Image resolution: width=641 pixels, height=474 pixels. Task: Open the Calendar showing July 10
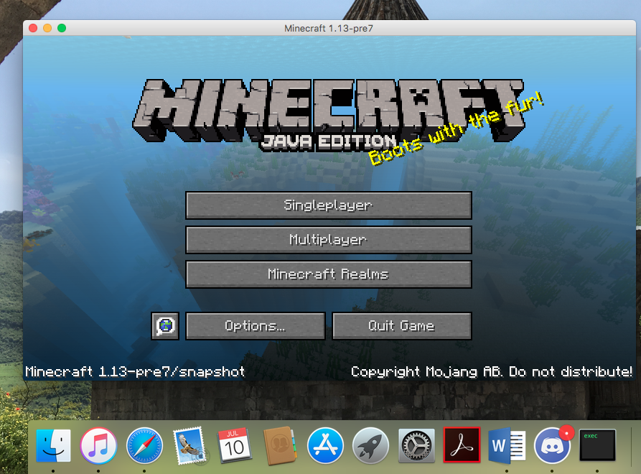234,445
